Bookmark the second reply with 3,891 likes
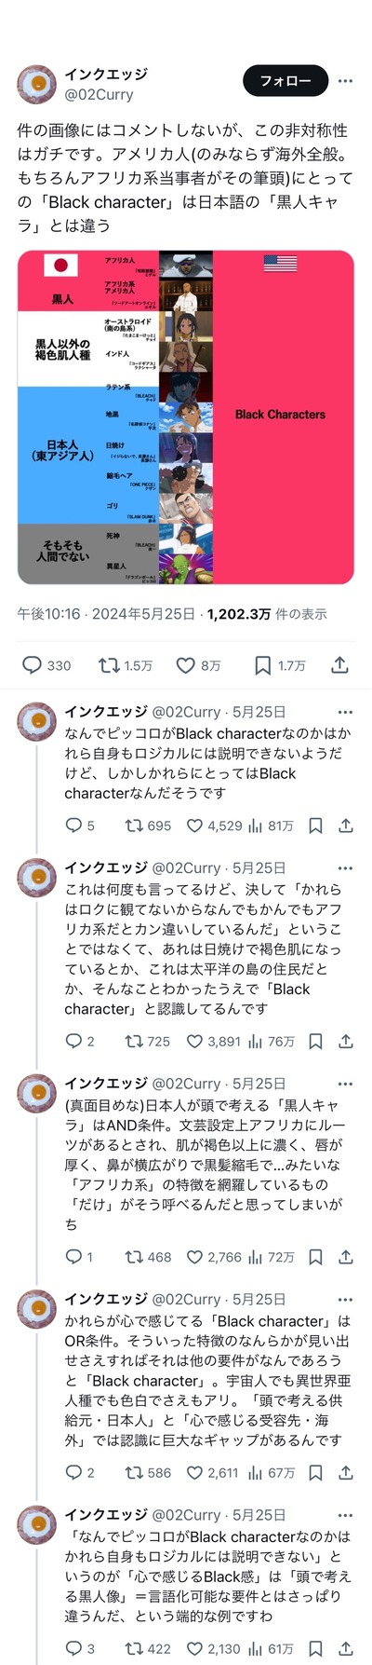Image resolution: width=372 pixels, height=1665 pixels. tap(316, 1042)
